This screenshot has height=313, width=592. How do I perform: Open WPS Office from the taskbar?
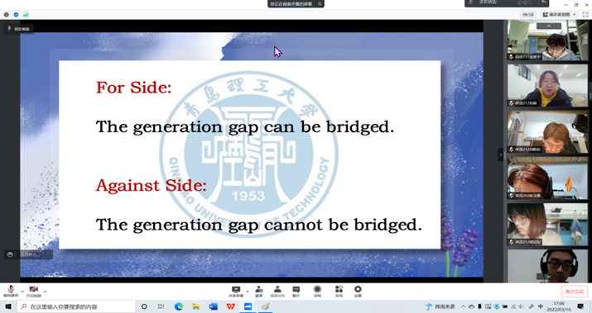(x=230, y=306)
